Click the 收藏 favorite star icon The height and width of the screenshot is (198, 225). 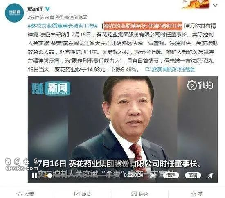(20, 194)
